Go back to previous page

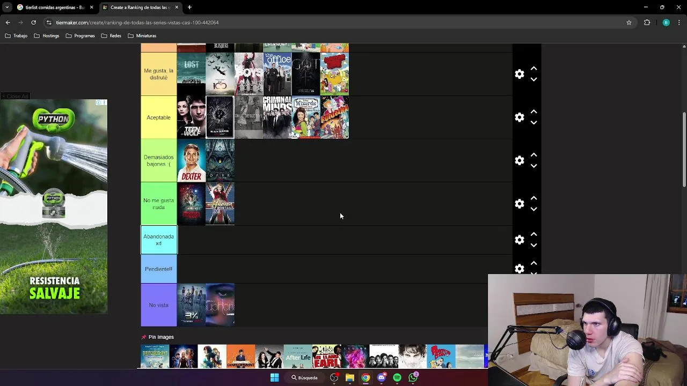click(x=8, y=23)
